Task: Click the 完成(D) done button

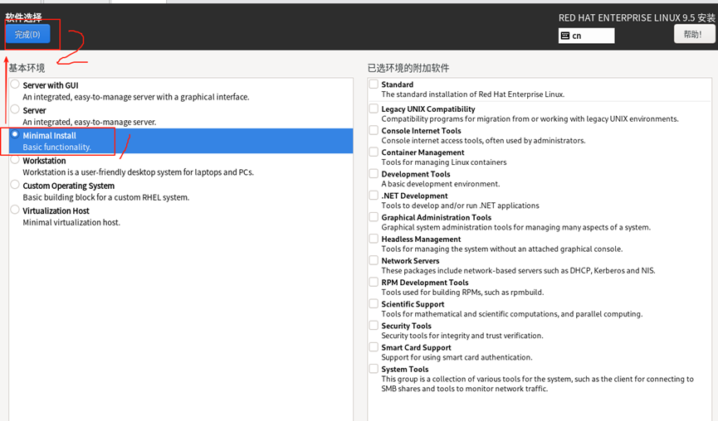Action: tap(27, 34)
